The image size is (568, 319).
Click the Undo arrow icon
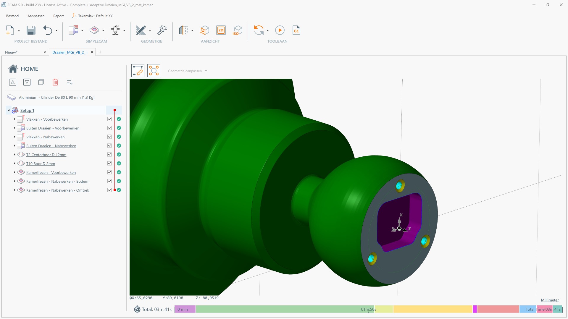point(48,30)
